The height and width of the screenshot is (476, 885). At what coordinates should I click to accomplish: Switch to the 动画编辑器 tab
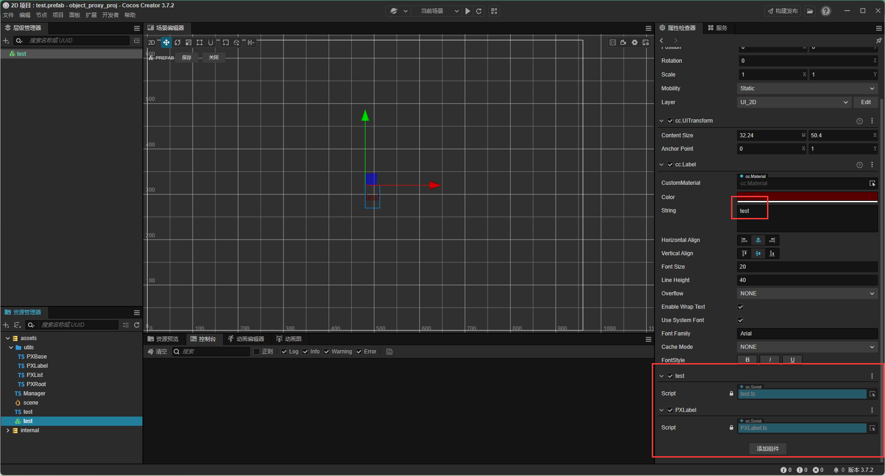(246, 339)
